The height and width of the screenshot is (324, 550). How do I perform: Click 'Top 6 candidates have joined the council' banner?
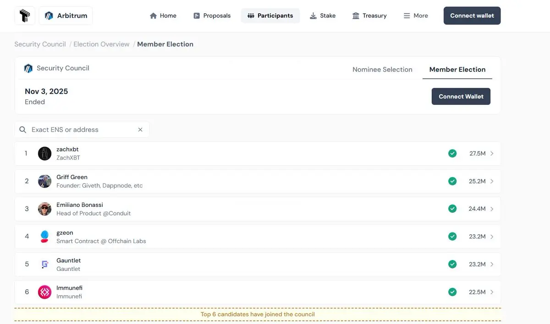[258, 314]
